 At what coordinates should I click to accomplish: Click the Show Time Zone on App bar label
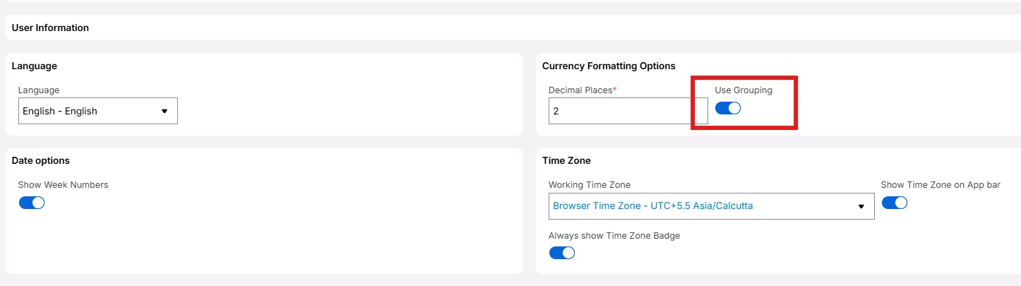pyautogui.click(x=941, y=185)
